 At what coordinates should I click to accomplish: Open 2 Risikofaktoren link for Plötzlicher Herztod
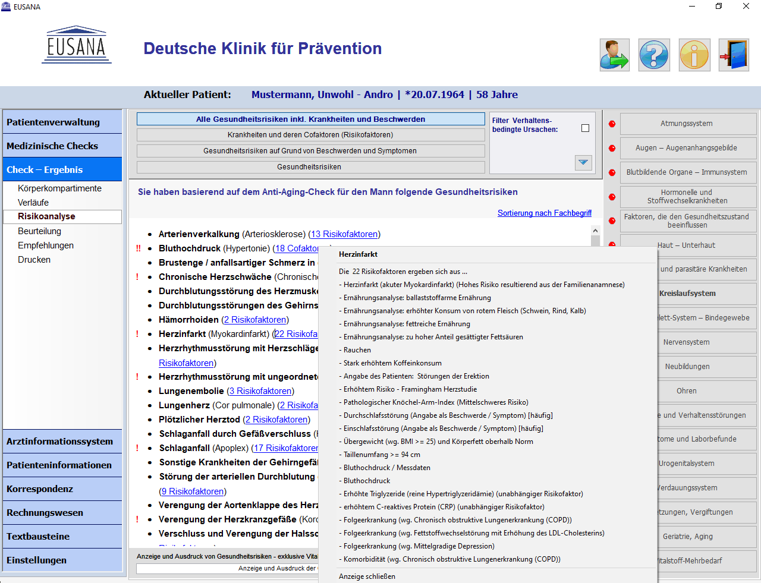tap(276, 420)
